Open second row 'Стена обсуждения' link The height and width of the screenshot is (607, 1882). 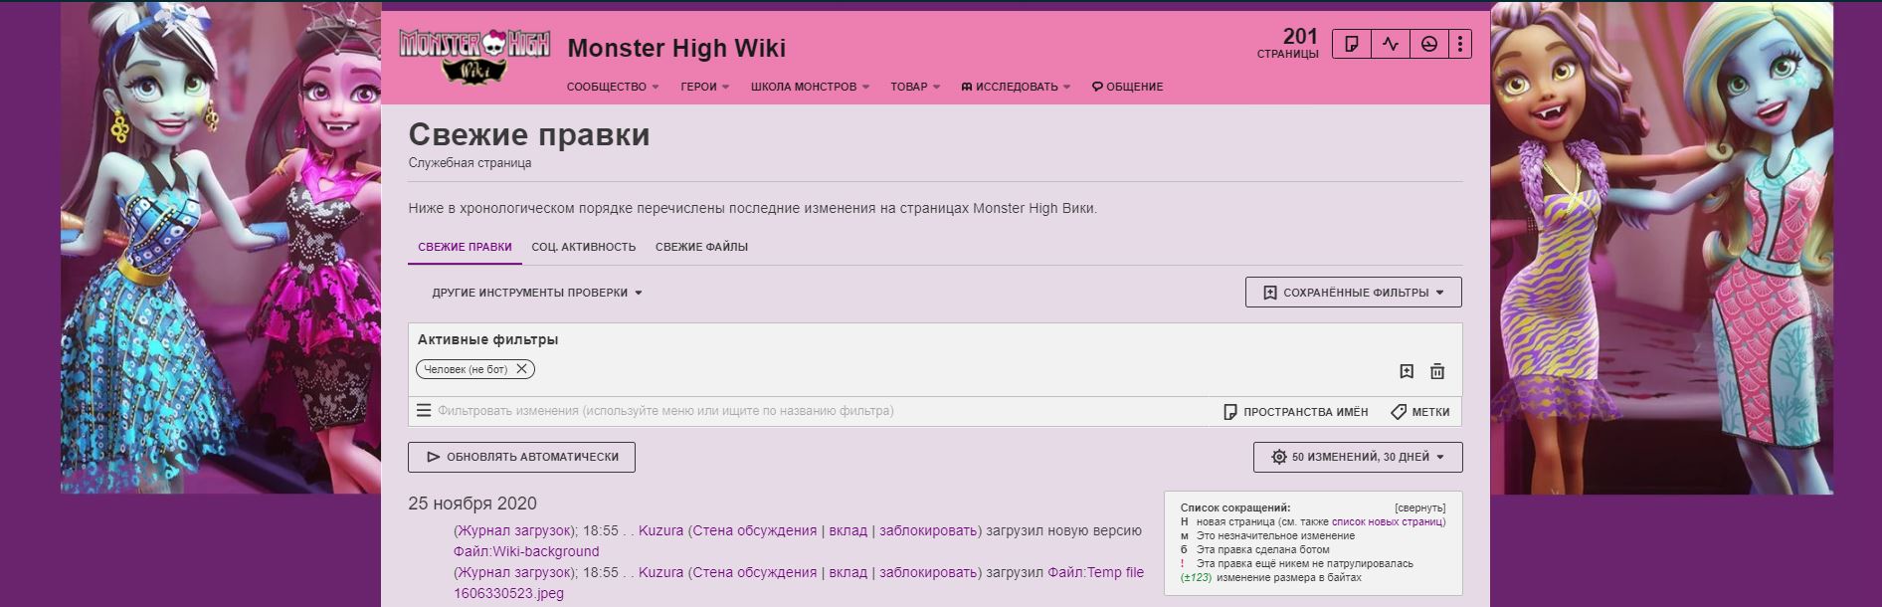coord(754,572)
